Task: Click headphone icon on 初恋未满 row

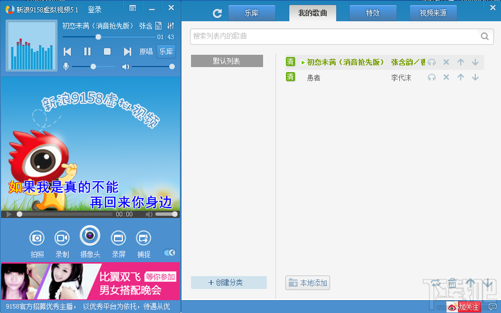Action: click(x=432, y=62)
